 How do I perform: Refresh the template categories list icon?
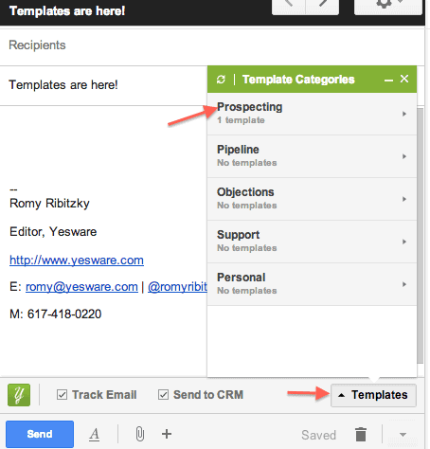(x=221, y=80)
